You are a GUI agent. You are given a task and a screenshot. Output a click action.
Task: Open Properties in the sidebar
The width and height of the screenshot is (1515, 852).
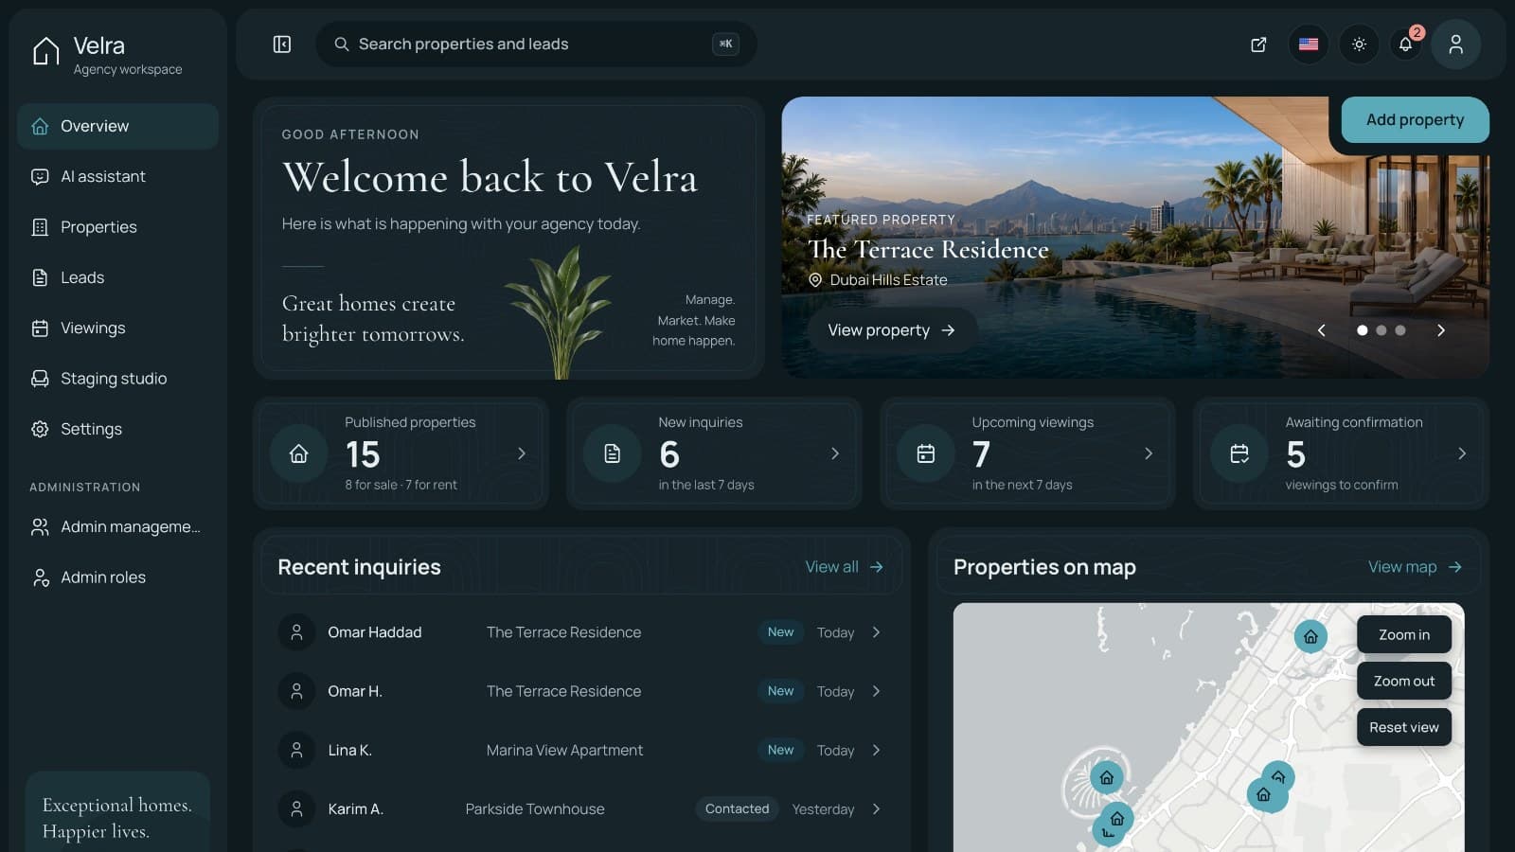(x=117, y=227)
